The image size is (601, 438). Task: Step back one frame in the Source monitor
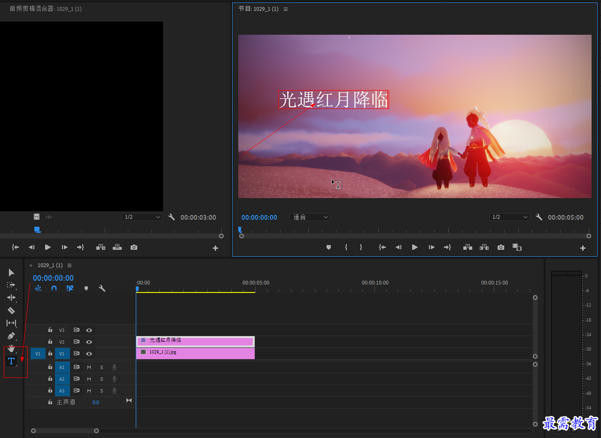[x=31, y=247]
